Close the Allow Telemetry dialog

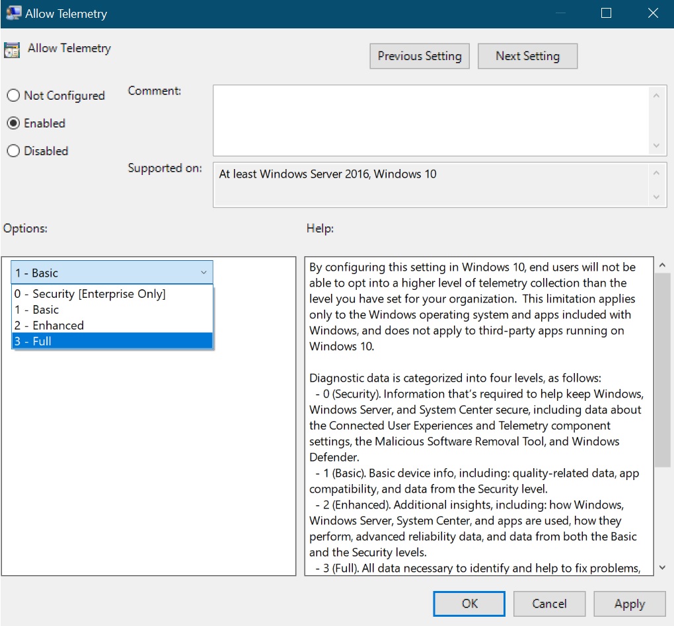(653, 13)
